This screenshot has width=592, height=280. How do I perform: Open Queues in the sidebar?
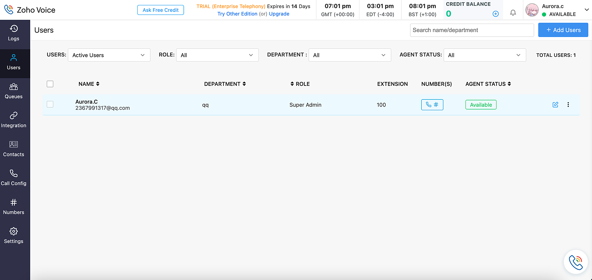coord(14,91)
